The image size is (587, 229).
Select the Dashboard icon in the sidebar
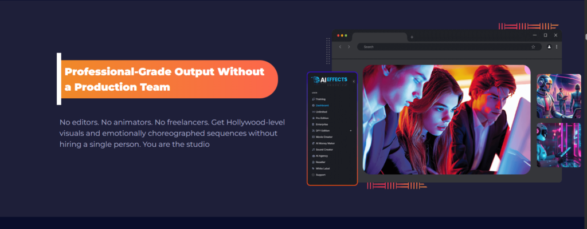click(x=313, y=106)
